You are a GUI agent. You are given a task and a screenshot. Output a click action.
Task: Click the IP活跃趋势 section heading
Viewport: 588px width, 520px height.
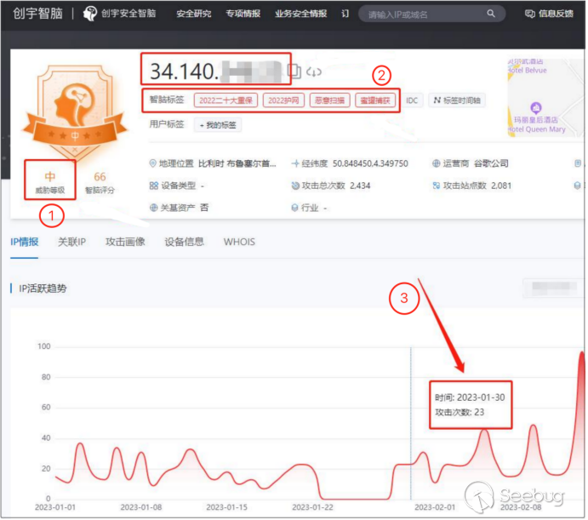43,289
